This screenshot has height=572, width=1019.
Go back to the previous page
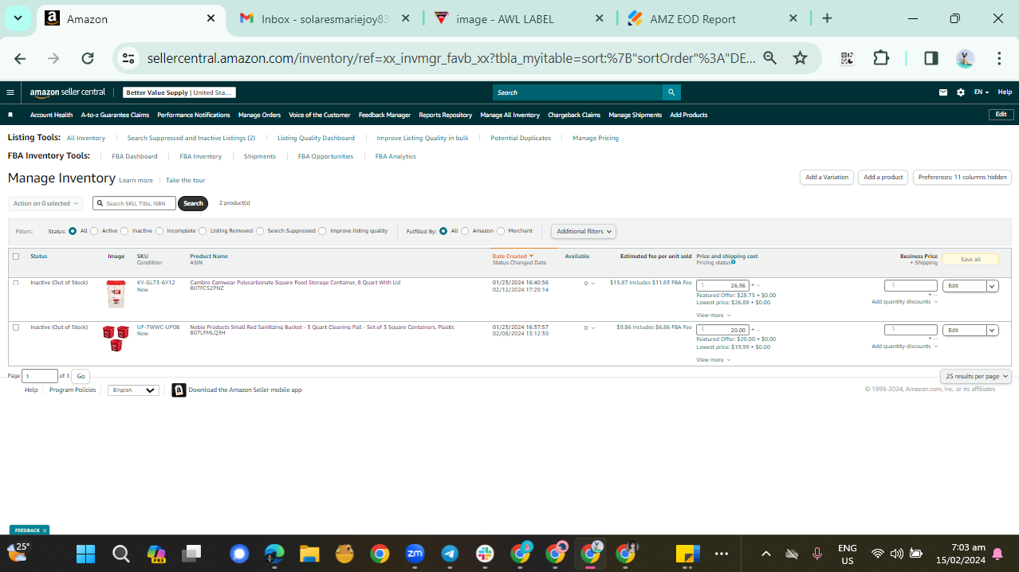20,58
